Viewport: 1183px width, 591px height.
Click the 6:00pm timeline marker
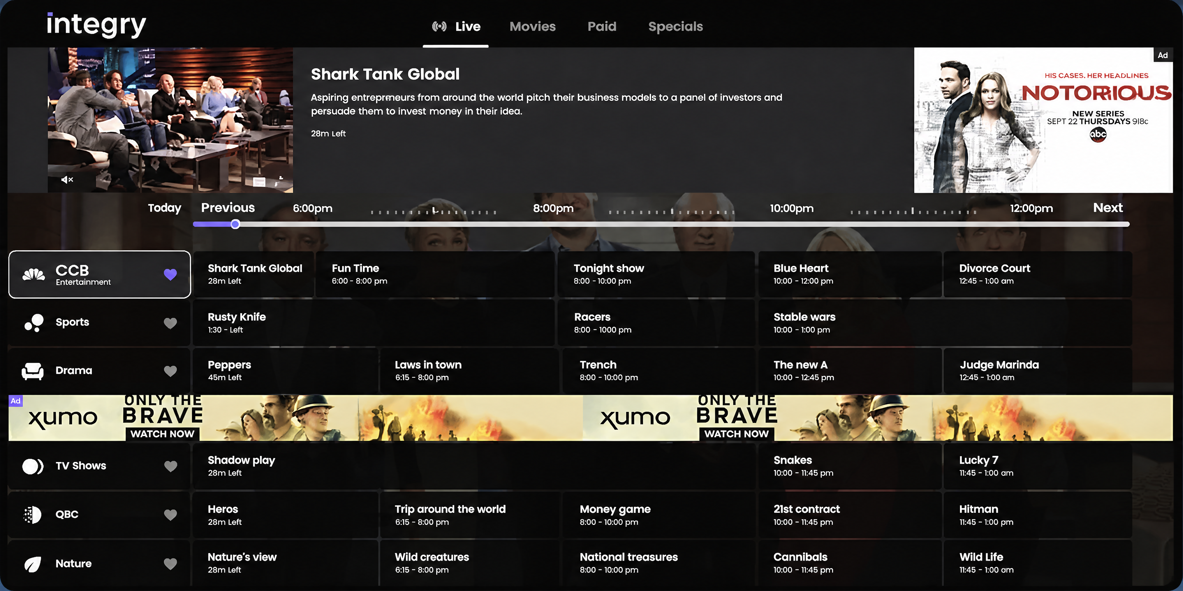(x=313, y=208)
